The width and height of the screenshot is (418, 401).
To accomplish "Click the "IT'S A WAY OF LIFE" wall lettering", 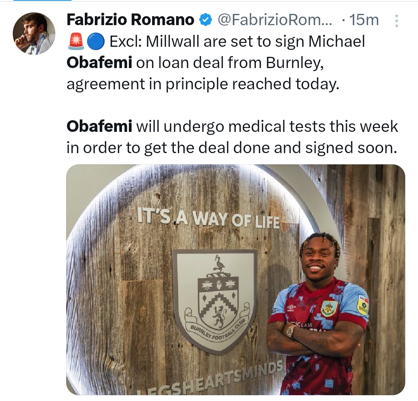I will 208,218.
